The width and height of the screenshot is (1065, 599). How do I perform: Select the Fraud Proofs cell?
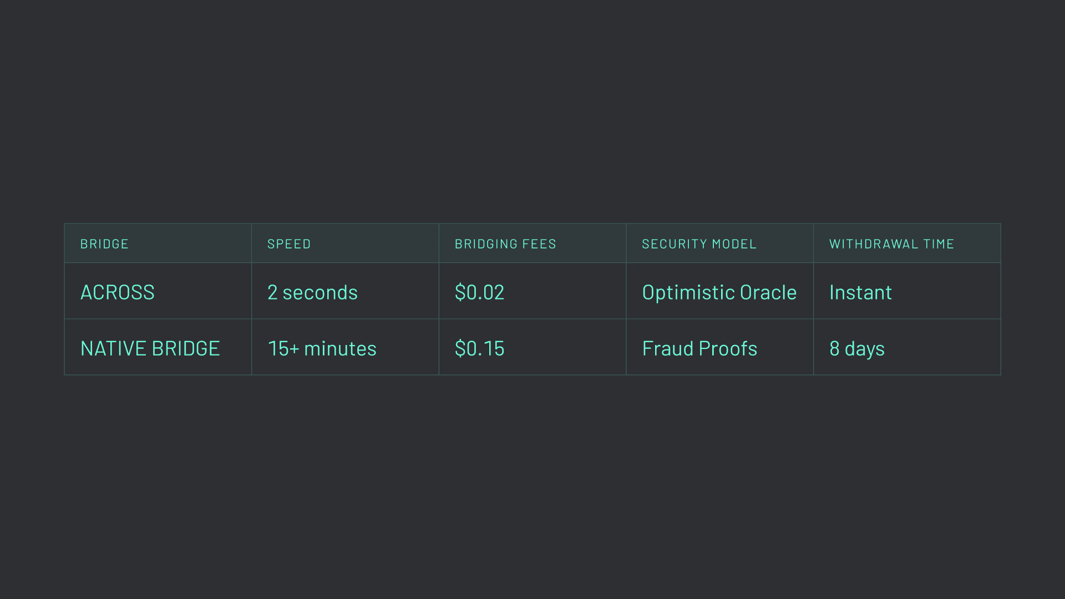(x=699, y=348)
